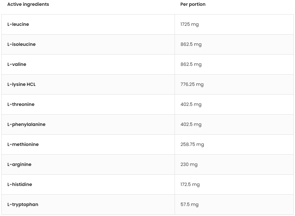Viewport: 295px width, 216px height.
Task: Click the 1725 mg value
Action: [189, 25]
